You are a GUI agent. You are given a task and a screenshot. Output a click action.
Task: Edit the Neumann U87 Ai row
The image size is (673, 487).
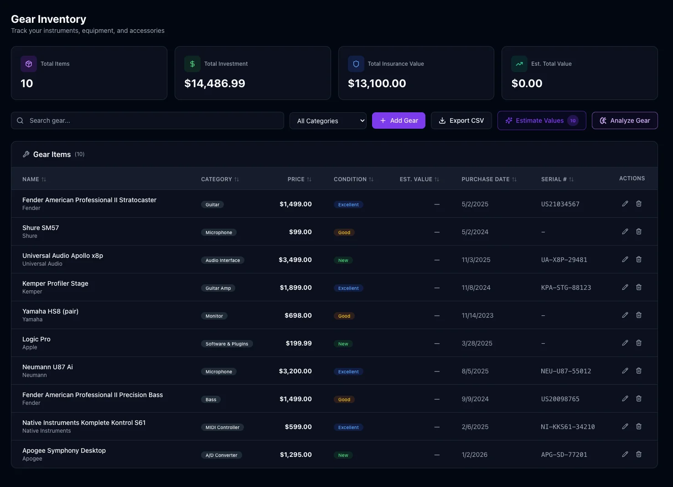[x=625, y=371]
